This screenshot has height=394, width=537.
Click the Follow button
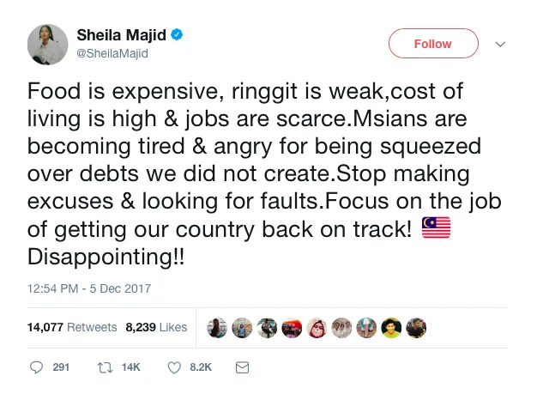pos(432,44)
